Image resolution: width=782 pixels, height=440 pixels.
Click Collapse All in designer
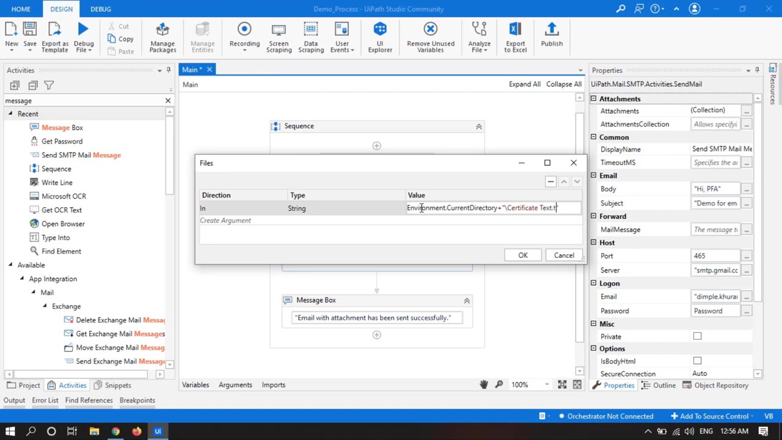coord(564,84)
